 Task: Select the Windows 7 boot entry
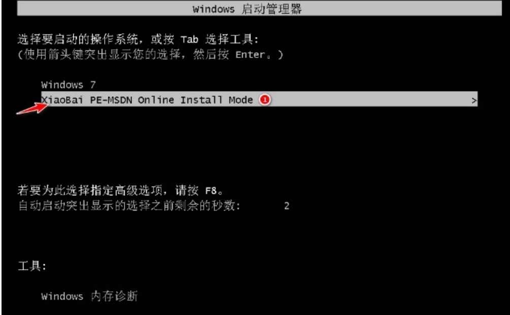click(68, 85)
